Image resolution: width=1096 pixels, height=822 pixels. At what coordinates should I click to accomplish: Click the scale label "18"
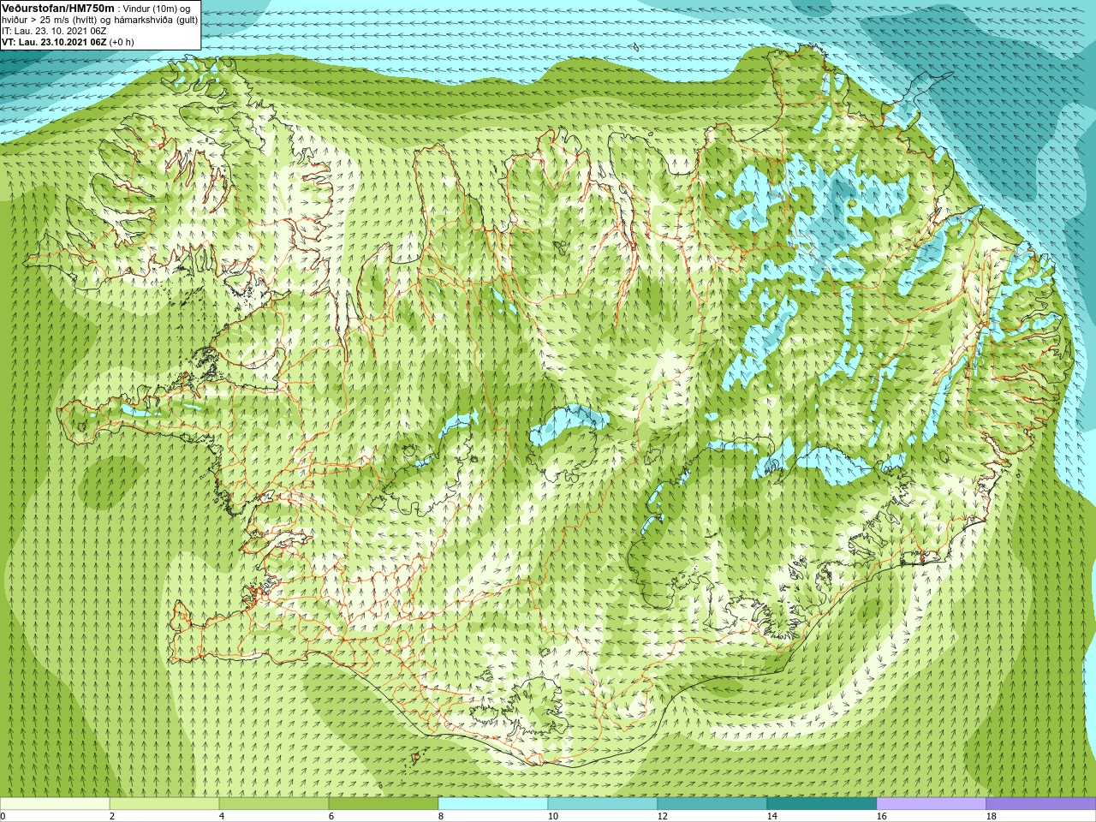pyautogui.click(x=992, y=817)
